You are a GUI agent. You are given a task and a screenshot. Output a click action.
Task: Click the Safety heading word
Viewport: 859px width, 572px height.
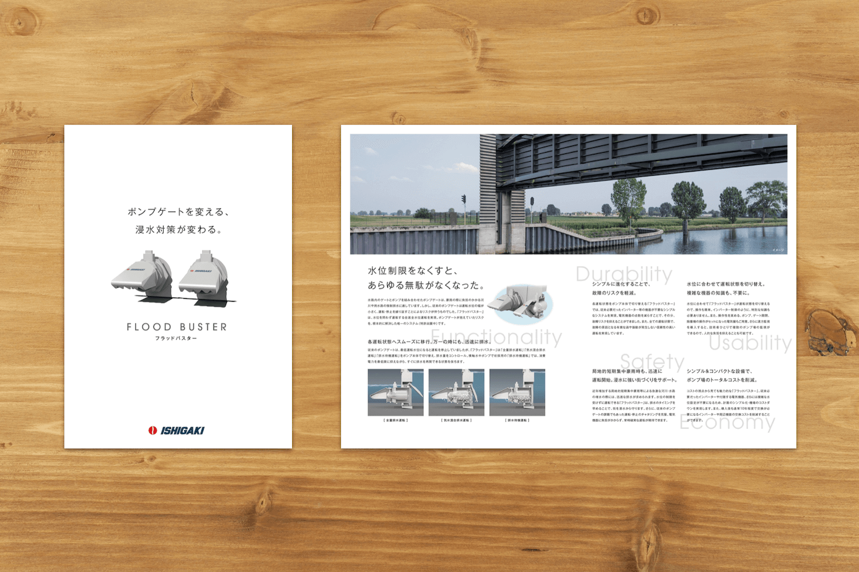[x=652, y=362]
